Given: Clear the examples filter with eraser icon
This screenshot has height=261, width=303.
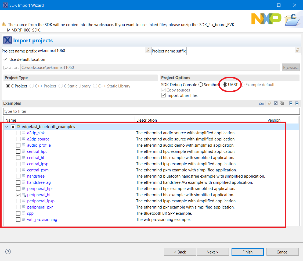Looking at the screenshot, I should 270,103.
